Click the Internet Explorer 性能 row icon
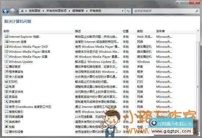202x138 pixels. click(6, 37)
